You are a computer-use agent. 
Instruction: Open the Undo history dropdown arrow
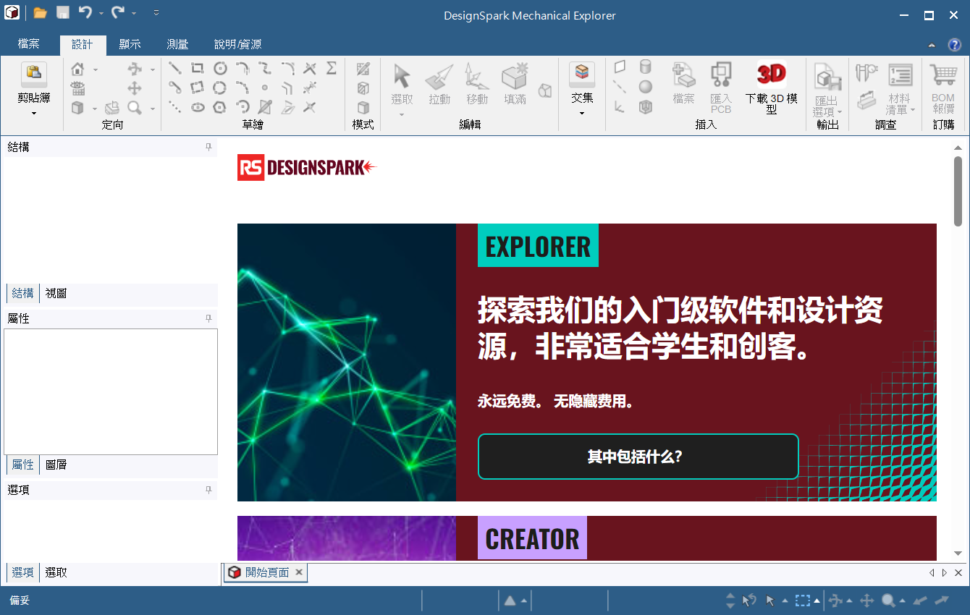coord(101,13)
